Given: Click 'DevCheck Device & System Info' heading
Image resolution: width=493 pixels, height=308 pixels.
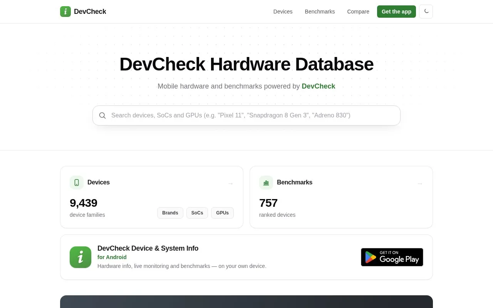Looking at the screenshot, I should [x=148, y=248].
